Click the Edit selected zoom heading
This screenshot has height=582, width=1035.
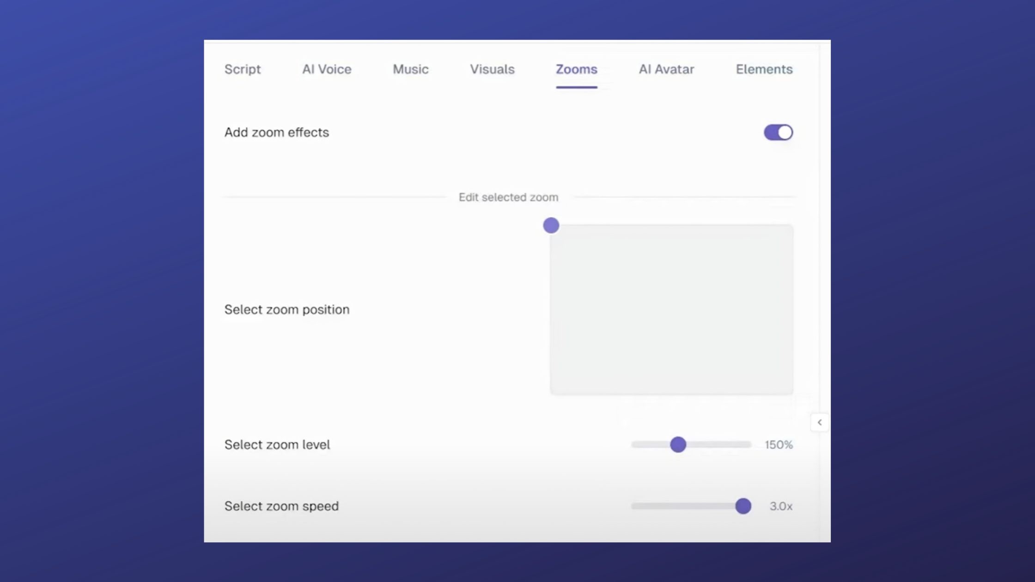(x=508, y=197)
